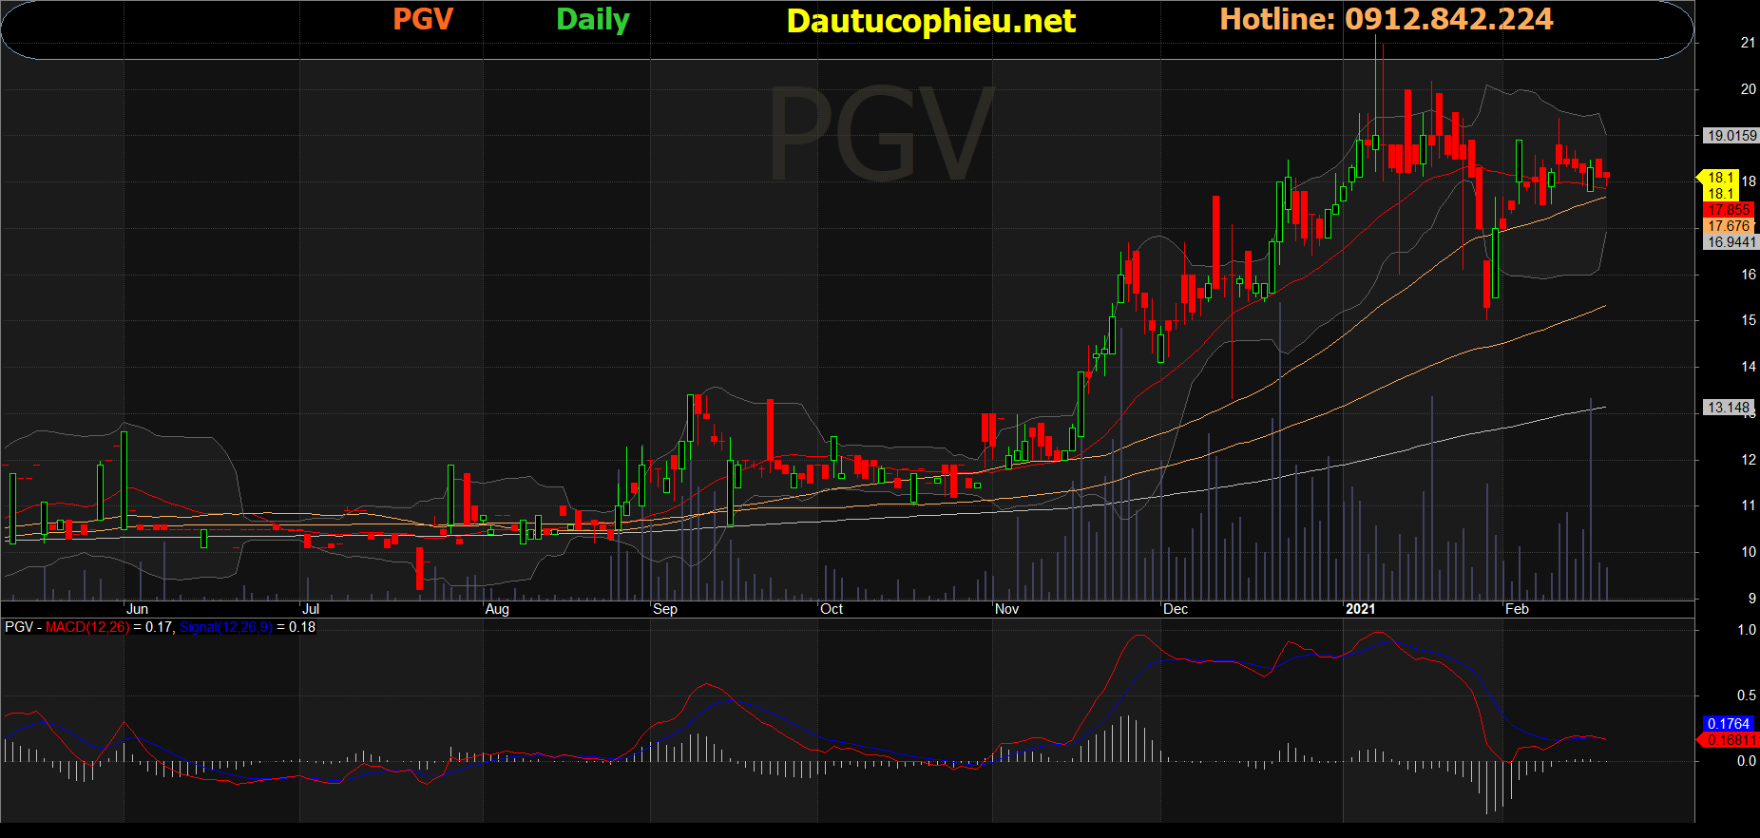Click the red 17.855 moving average tag
Image resolution: width=1760 pixels, height=838 pixels.
pyautogui.click(x=1729, y=210)
